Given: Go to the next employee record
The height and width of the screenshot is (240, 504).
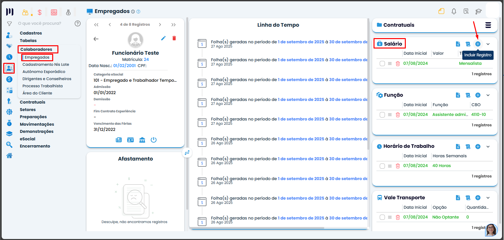Looking at the screenshot, I should pos(160,25).
